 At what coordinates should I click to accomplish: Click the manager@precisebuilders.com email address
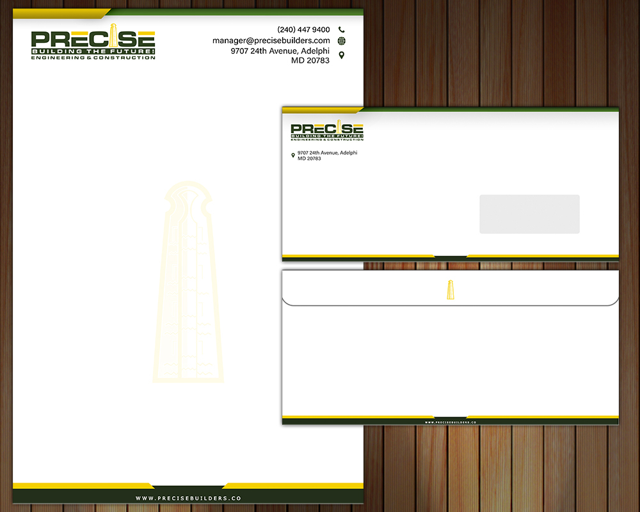coord(271,40)
